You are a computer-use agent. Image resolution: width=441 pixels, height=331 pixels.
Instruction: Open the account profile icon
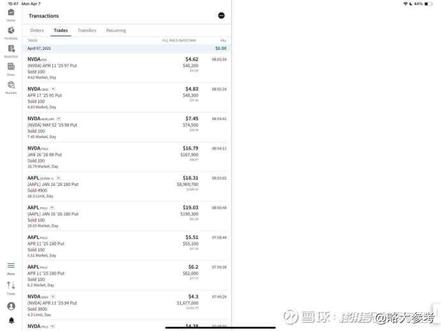coord(12,306)
